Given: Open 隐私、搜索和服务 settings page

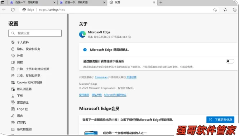Looking at the screenshot, I should click(x=29, y=49).
